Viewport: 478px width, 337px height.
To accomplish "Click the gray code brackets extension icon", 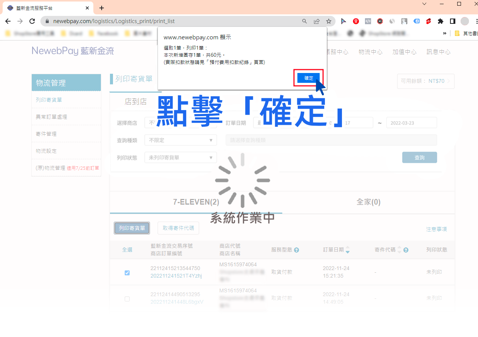I will coord(368,21).
